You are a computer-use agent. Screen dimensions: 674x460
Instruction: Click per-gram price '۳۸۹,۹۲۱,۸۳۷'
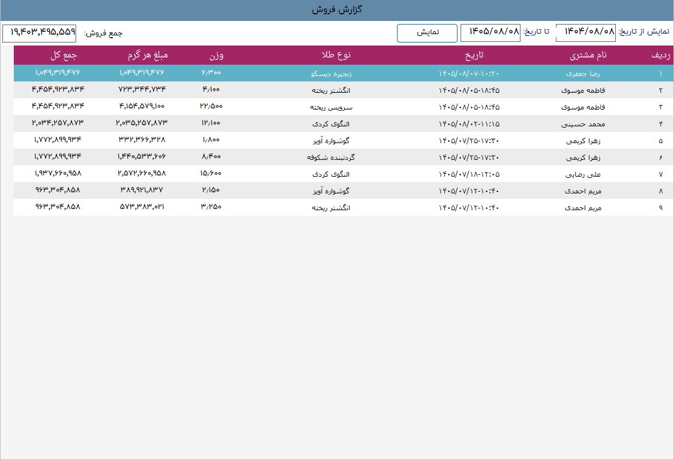[142, 189]
